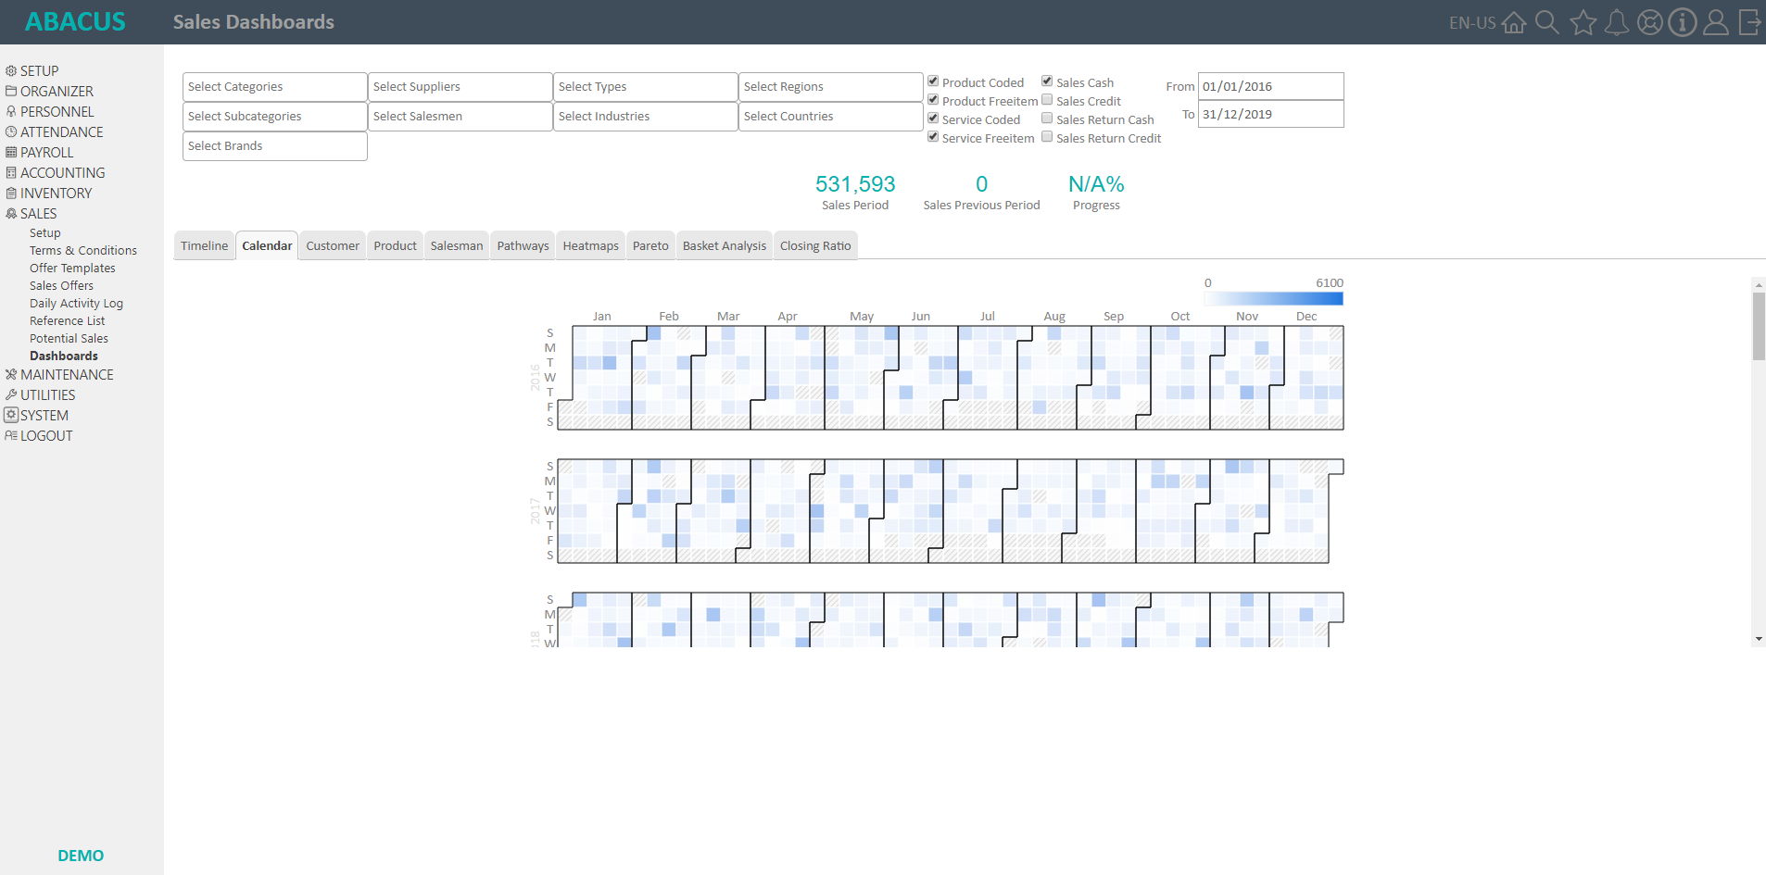1766x875 pixels.
Task: Click the search magnifier icon
Action: coord(1547,22)
